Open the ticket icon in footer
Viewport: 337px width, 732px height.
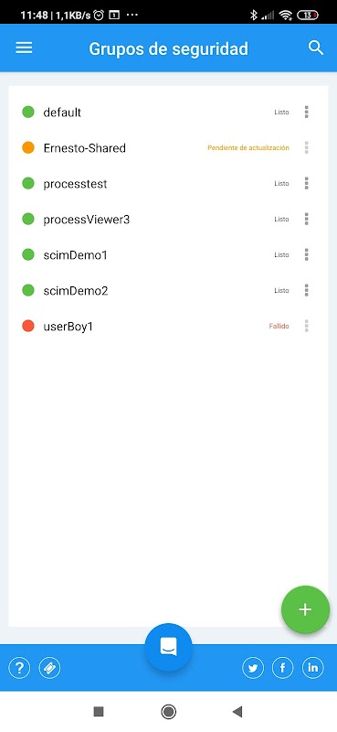49,668
